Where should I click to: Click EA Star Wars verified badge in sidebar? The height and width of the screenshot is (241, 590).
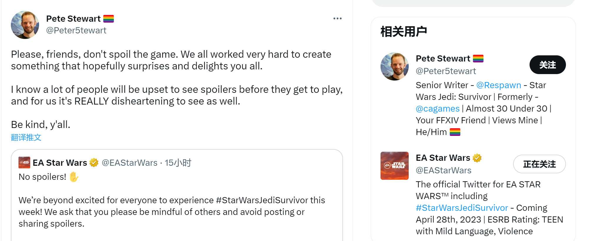point(477,158)
